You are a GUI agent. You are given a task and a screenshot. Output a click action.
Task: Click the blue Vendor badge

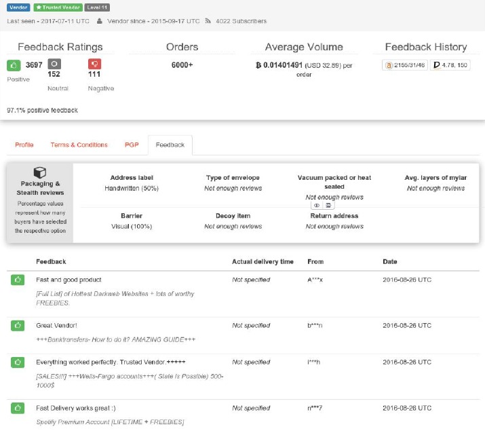pos(18,7)
